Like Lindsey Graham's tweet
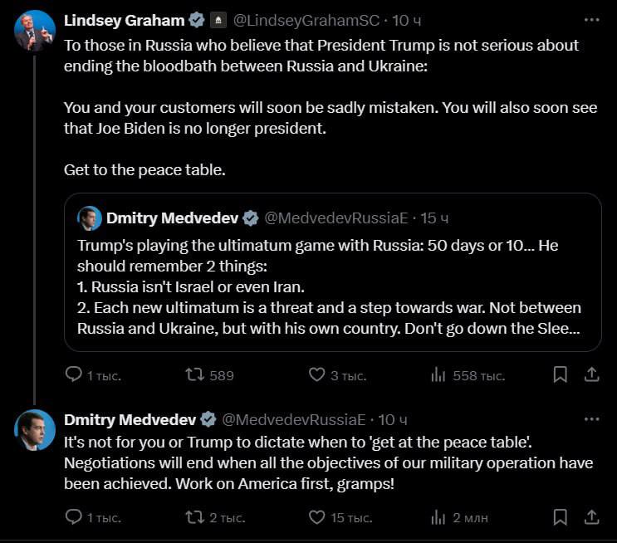The height and width of the screenshot is (543, 617). click(x=316, y=375)
